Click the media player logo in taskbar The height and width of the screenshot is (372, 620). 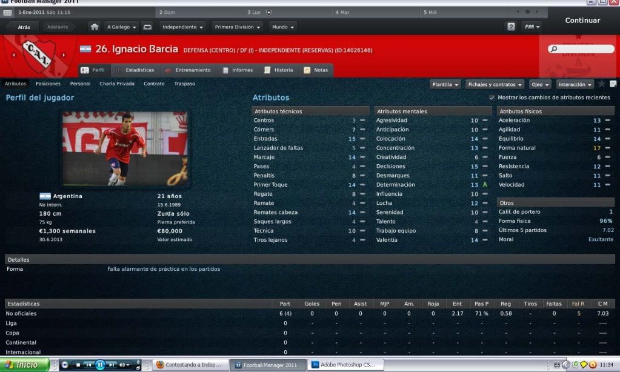tap(65, 365)
